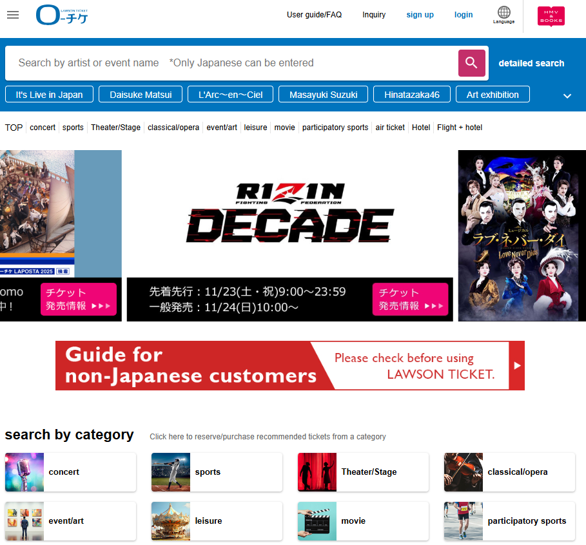Open User guide/FAQ
Image resolution: width=586 pixels, height=545 pixels.
point(314,15)
